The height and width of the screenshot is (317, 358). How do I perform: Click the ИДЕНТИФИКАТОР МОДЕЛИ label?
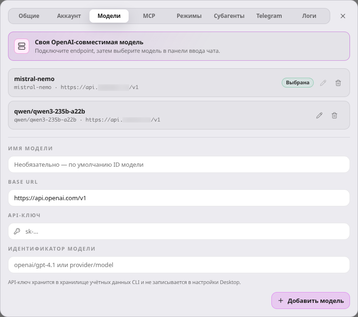(x=52, y=249)
